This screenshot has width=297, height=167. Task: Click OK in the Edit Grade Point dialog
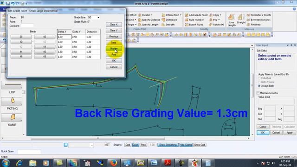tap(114, 61)
